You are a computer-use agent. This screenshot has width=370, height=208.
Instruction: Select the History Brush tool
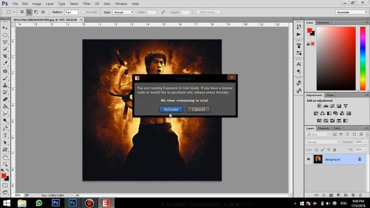5,92
